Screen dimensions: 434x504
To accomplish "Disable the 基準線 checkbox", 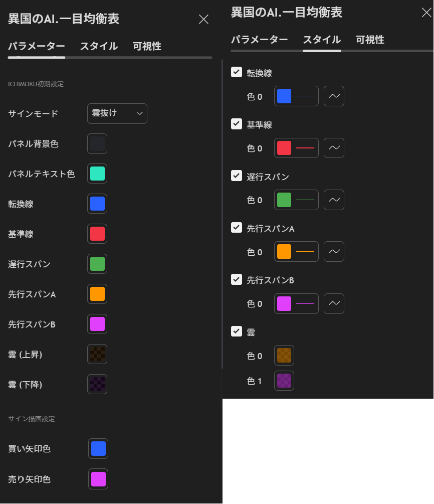I will point(236,124).
